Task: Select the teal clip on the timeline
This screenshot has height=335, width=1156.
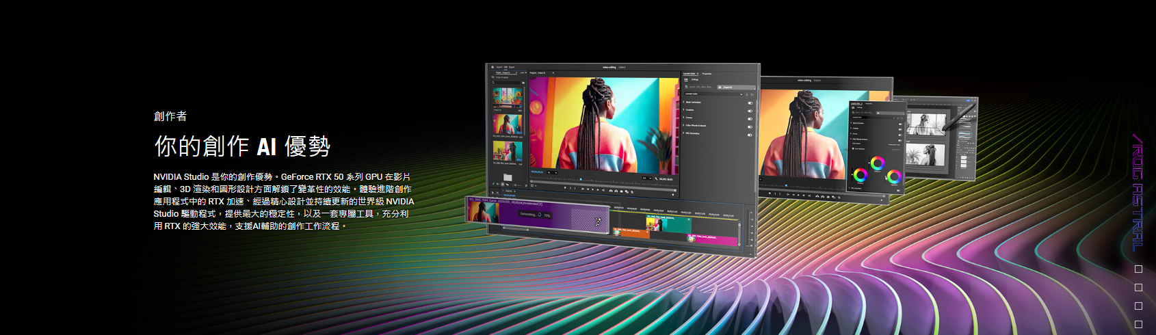Action: [x=669, y=224]
